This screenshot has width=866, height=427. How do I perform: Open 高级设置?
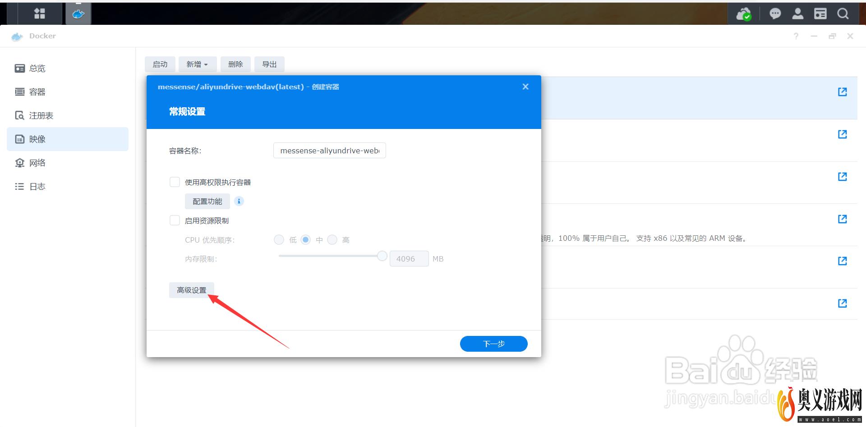coord(192,290)
